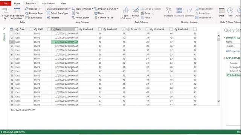Open the Product-5 filter dropdown
241x135 pixels.
click(195, 29)
